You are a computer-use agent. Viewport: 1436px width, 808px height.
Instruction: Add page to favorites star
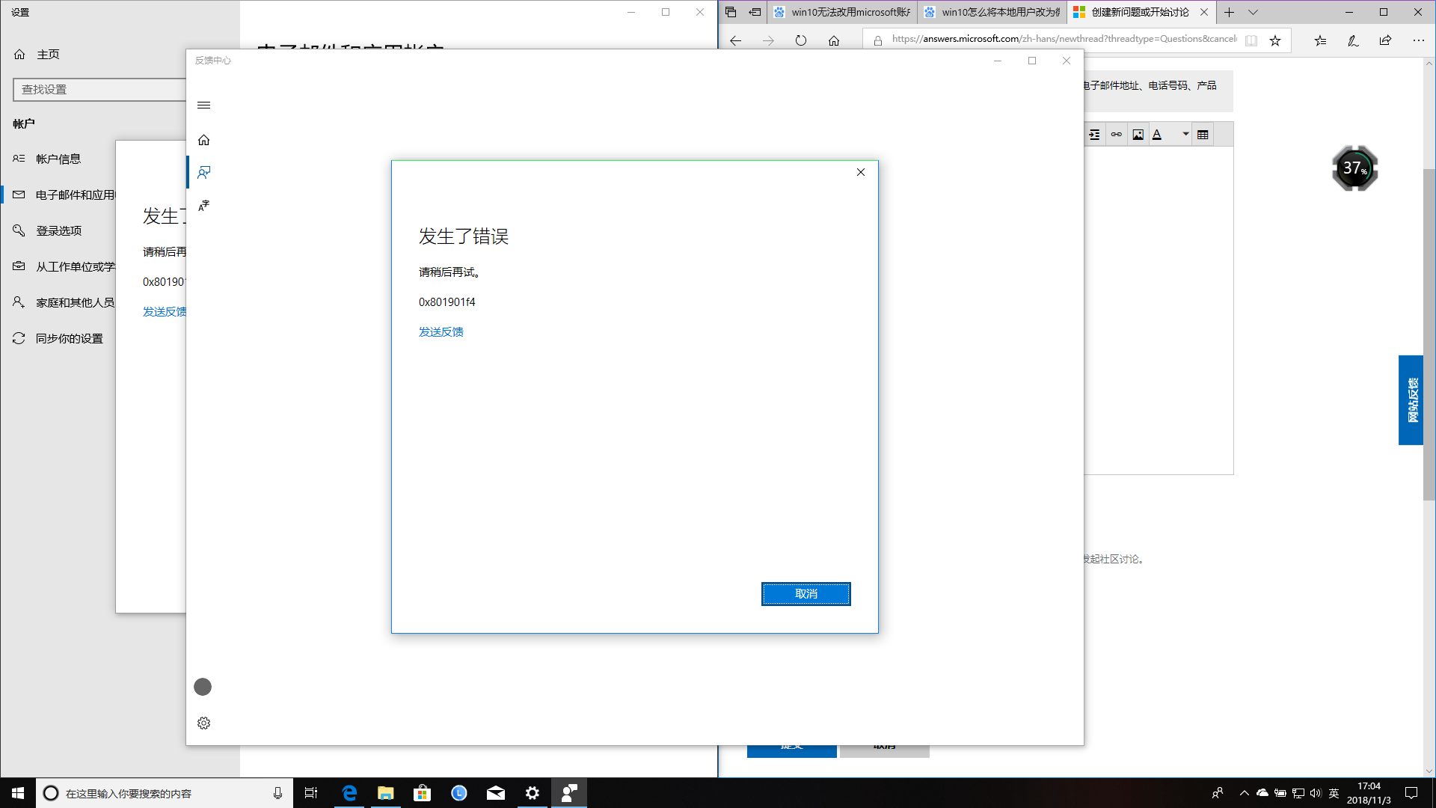1275,40
